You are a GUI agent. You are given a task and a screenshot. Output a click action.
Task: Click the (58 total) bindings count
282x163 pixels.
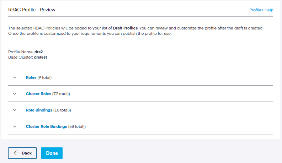point(77,126)
